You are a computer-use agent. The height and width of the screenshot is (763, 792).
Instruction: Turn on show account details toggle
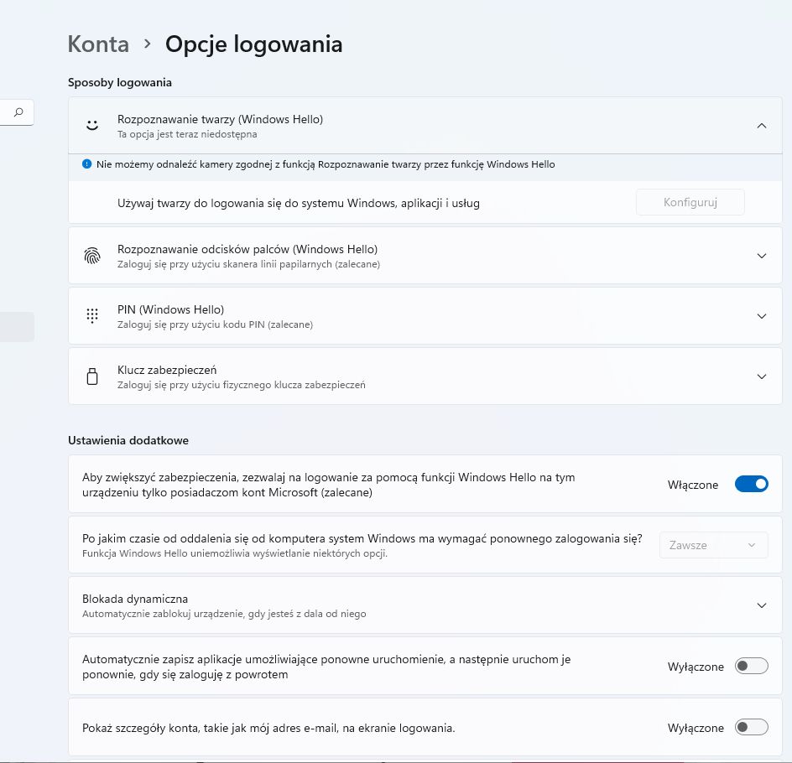(751, 728)
